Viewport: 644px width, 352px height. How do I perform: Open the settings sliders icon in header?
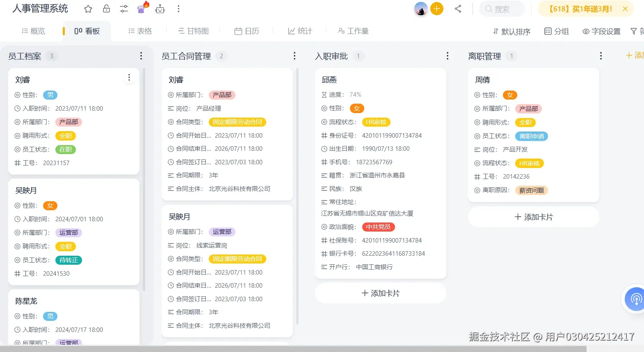124,9
